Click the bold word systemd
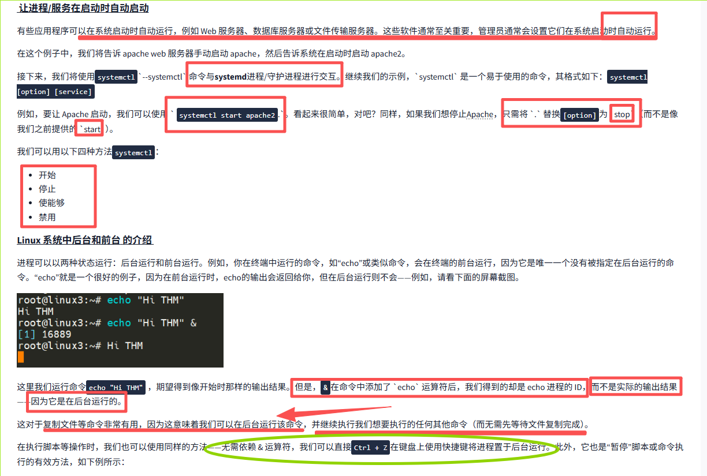This screenshot has width=707, height=476. click(x=230, y=77)
